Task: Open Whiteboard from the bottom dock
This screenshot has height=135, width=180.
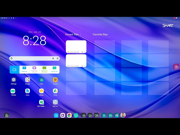Action: tap(56, 115)
